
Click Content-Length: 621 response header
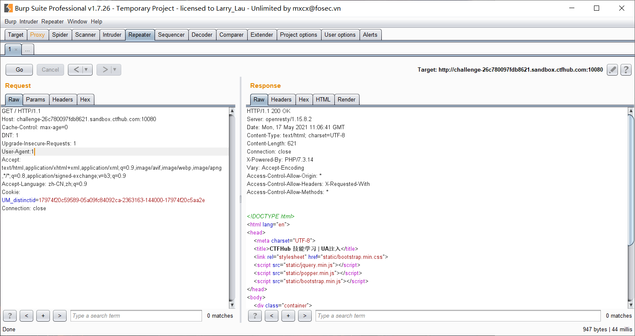coord(272,143)
